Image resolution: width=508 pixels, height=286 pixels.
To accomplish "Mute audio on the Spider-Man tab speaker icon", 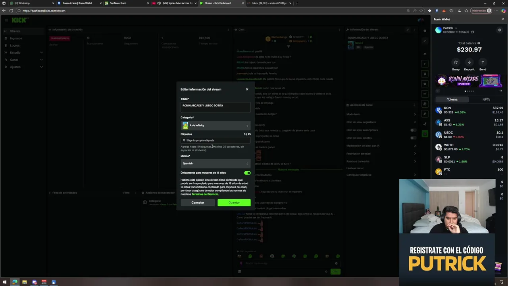I will 159,3.
